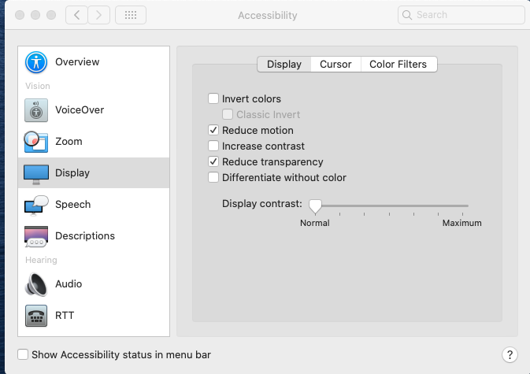
Task: Select the Descriptions sidebar icon
Action: pyautogui.click(x=36, y=236)
